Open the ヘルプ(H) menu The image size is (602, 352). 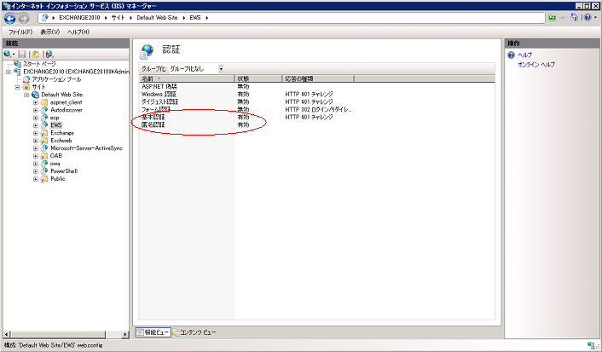tap(78, 32)
